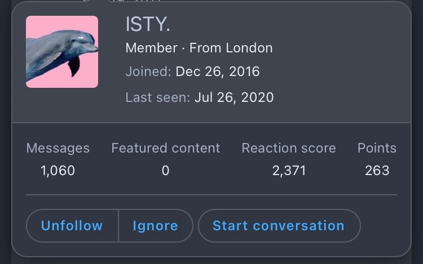
Task: View the 1,060 messages count
Action: (x=58, y=171)
